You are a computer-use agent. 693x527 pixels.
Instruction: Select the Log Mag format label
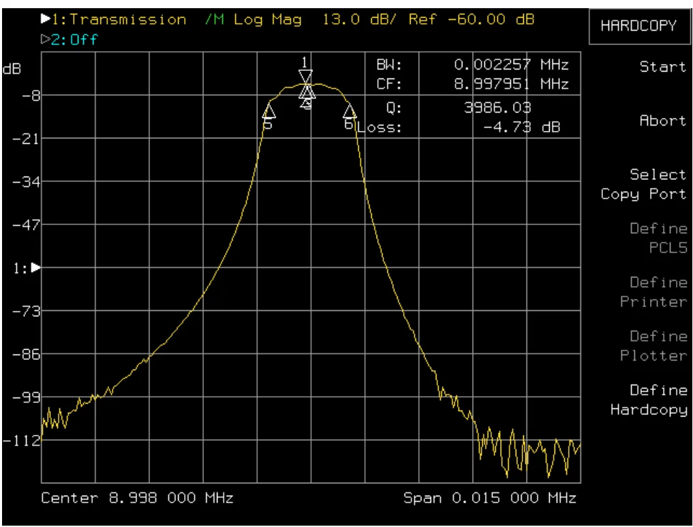tap(267, 20)
